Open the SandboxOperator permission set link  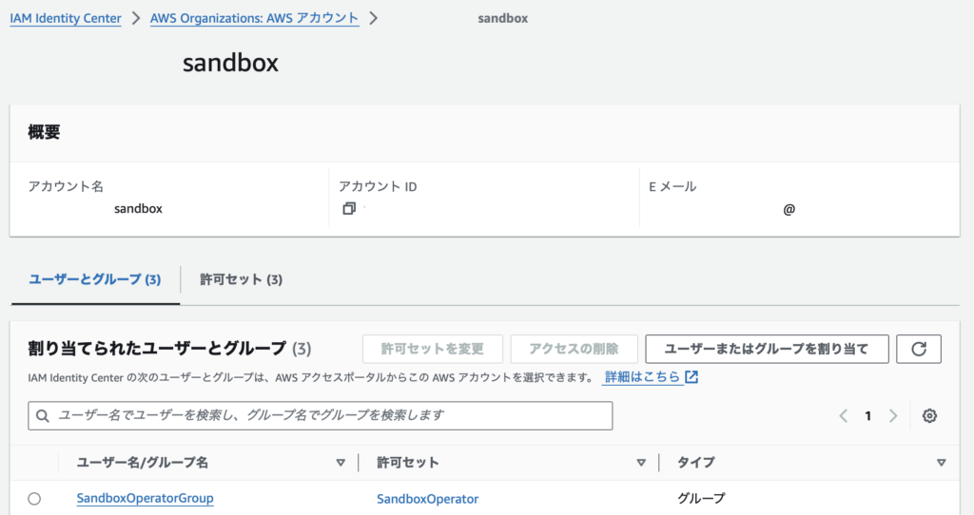tap(427, 499)
